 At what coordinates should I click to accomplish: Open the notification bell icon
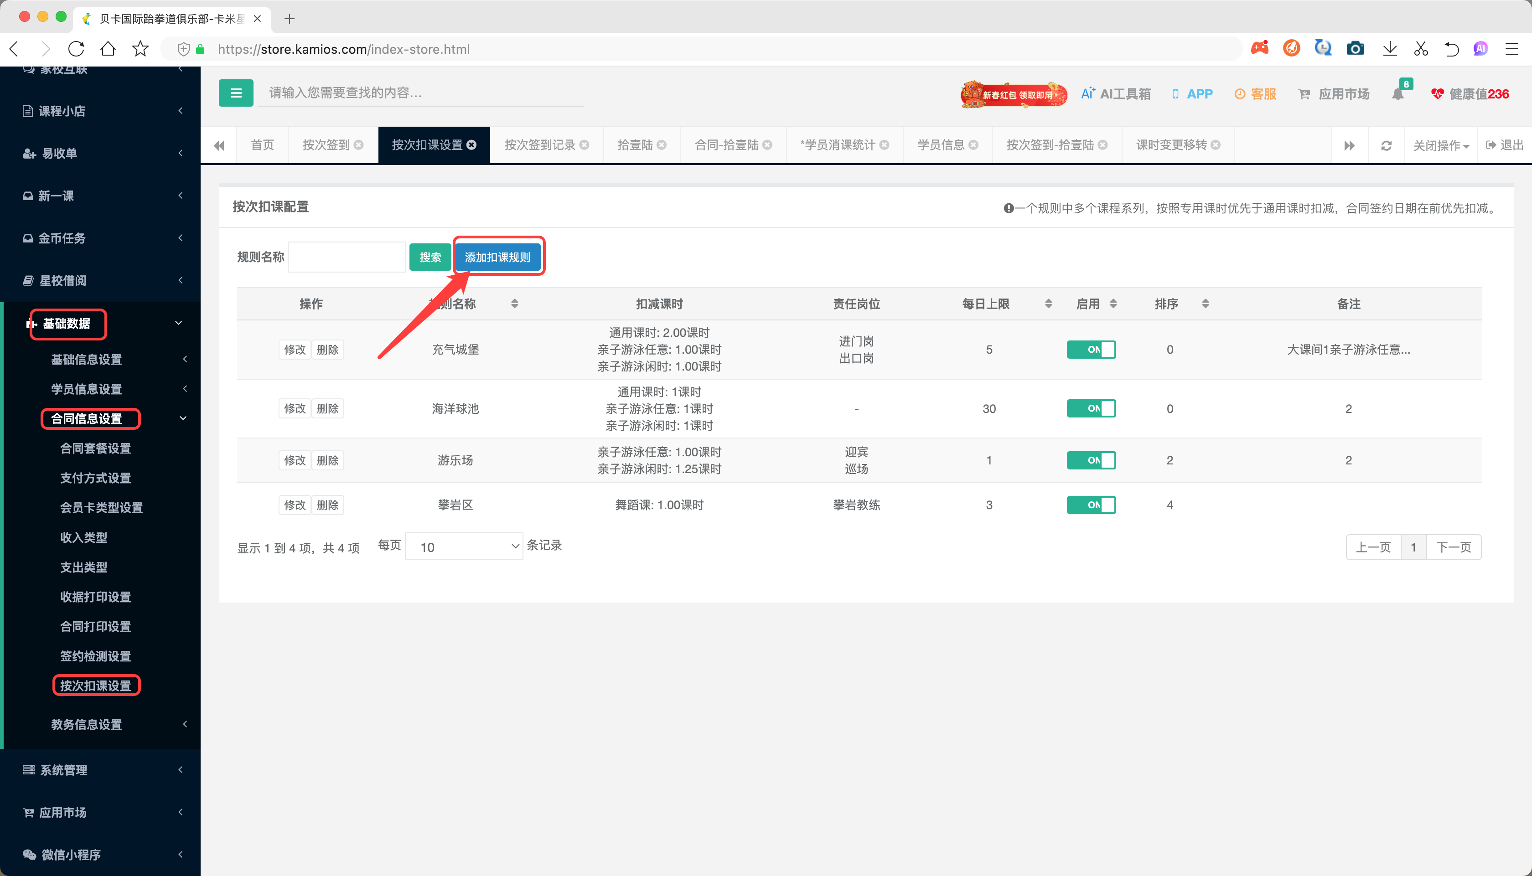point(1398,94)
